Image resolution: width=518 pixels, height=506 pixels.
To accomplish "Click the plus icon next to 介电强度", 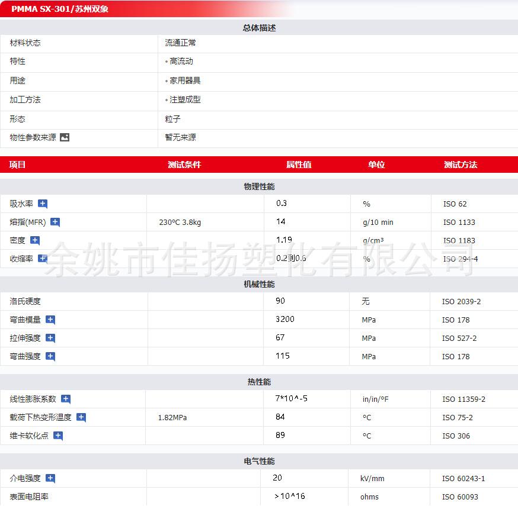I will pyautogui.click(x=50, y=478).
